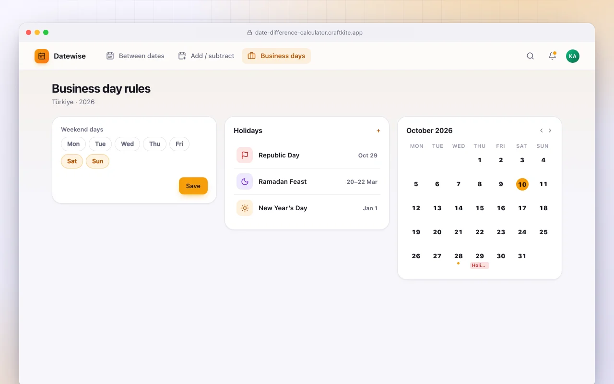The height and width of the screenshot is (384, 614).
Task: Pick October 15 in the calendar
Action: click(x=480, y=208)
